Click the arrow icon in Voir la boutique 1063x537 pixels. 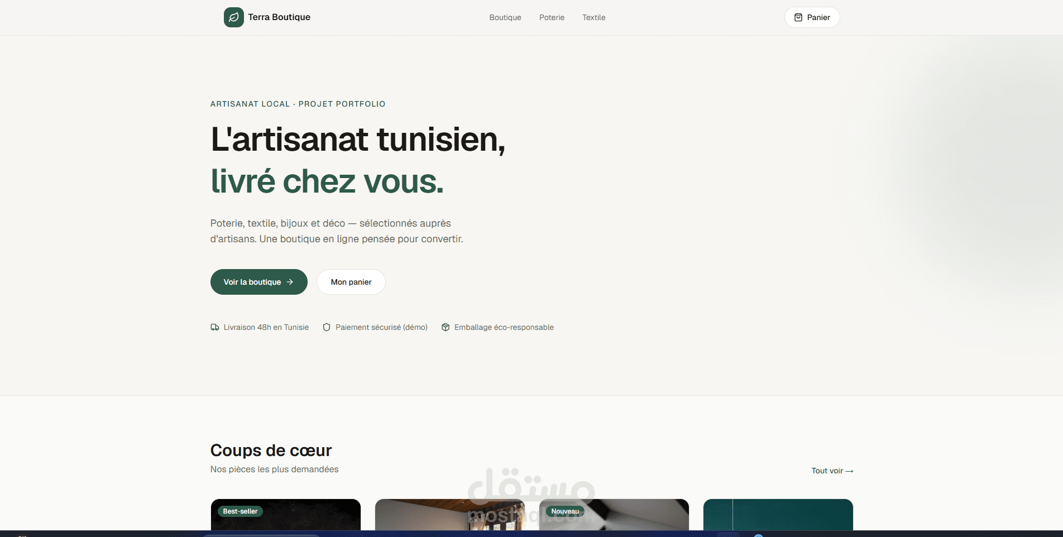click(x=290, y=282)
